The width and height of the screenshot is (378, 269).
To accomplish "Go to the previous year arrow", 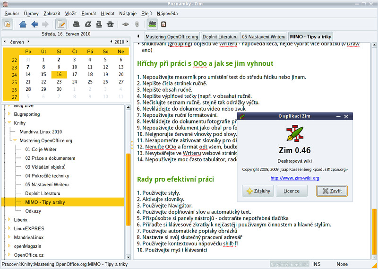I will pos(111,42).
